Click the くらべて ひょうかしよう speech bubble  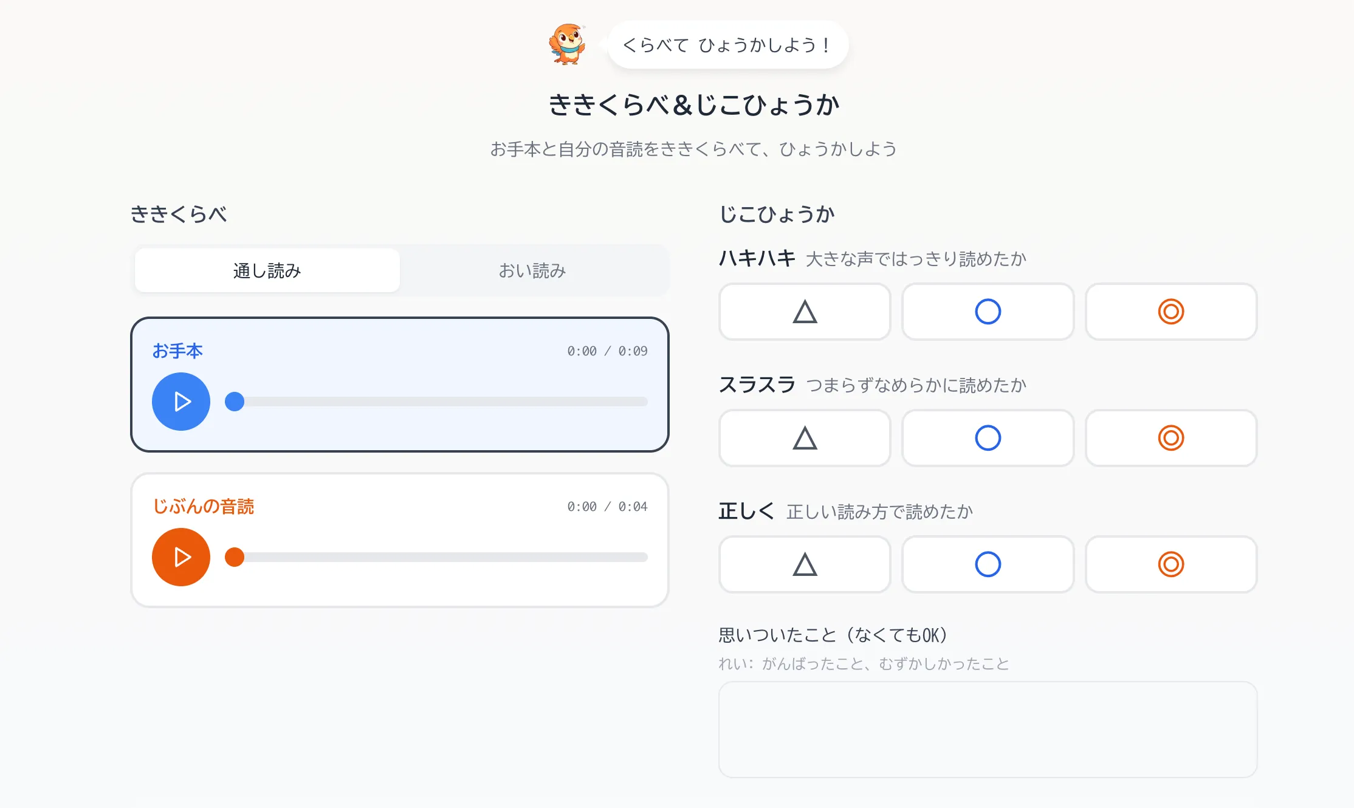pos(727,44)
